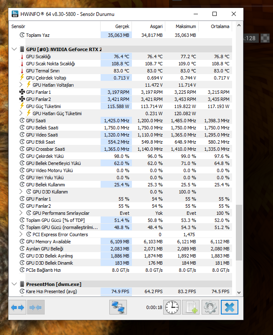Screen dimensions: 273x335
Task: Click clock icon beside GPU Video Saati
Action: point(22,135)
